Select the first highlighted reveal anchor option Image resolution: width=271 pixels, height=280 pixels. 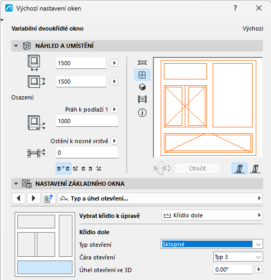[64, 168]
